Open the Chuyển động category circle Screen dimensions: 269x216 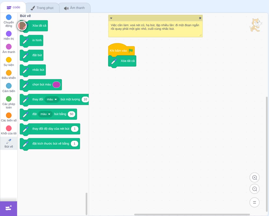click(9, 17)
